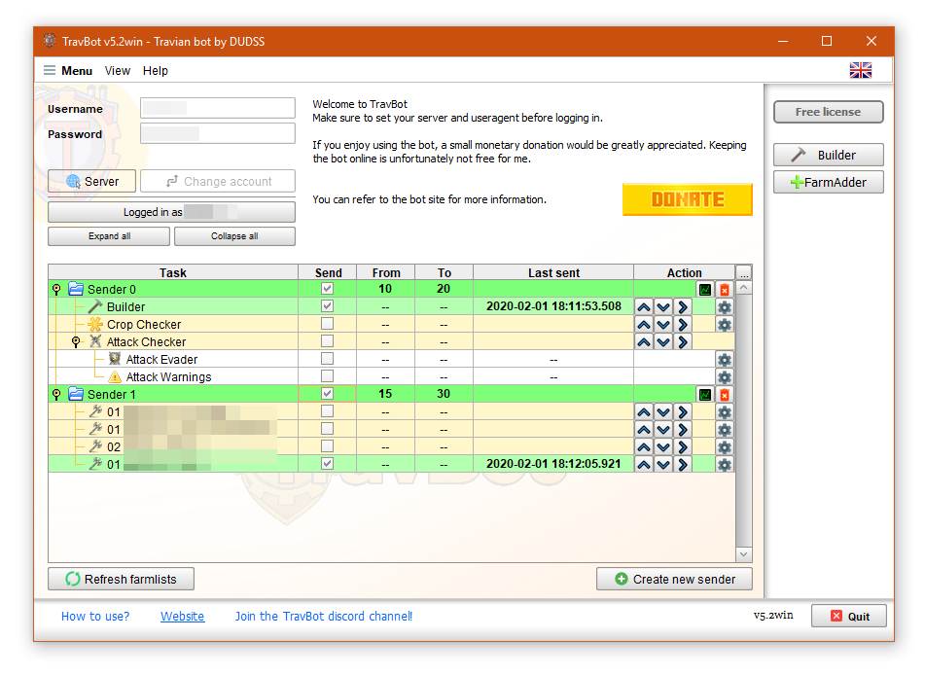Open the FarmAdder button

(x=829, y=182)
